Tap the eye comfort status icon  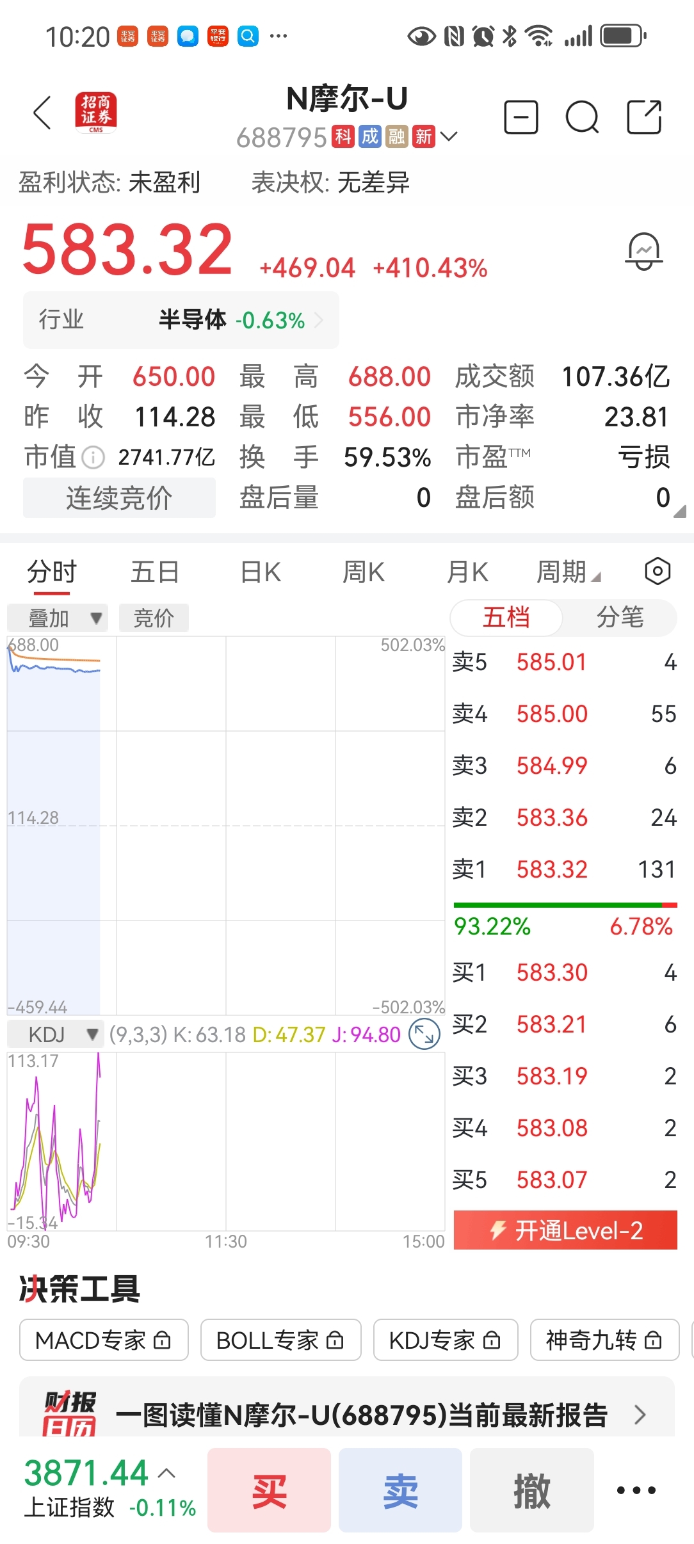pyautogui.click(x=421, y=36)
